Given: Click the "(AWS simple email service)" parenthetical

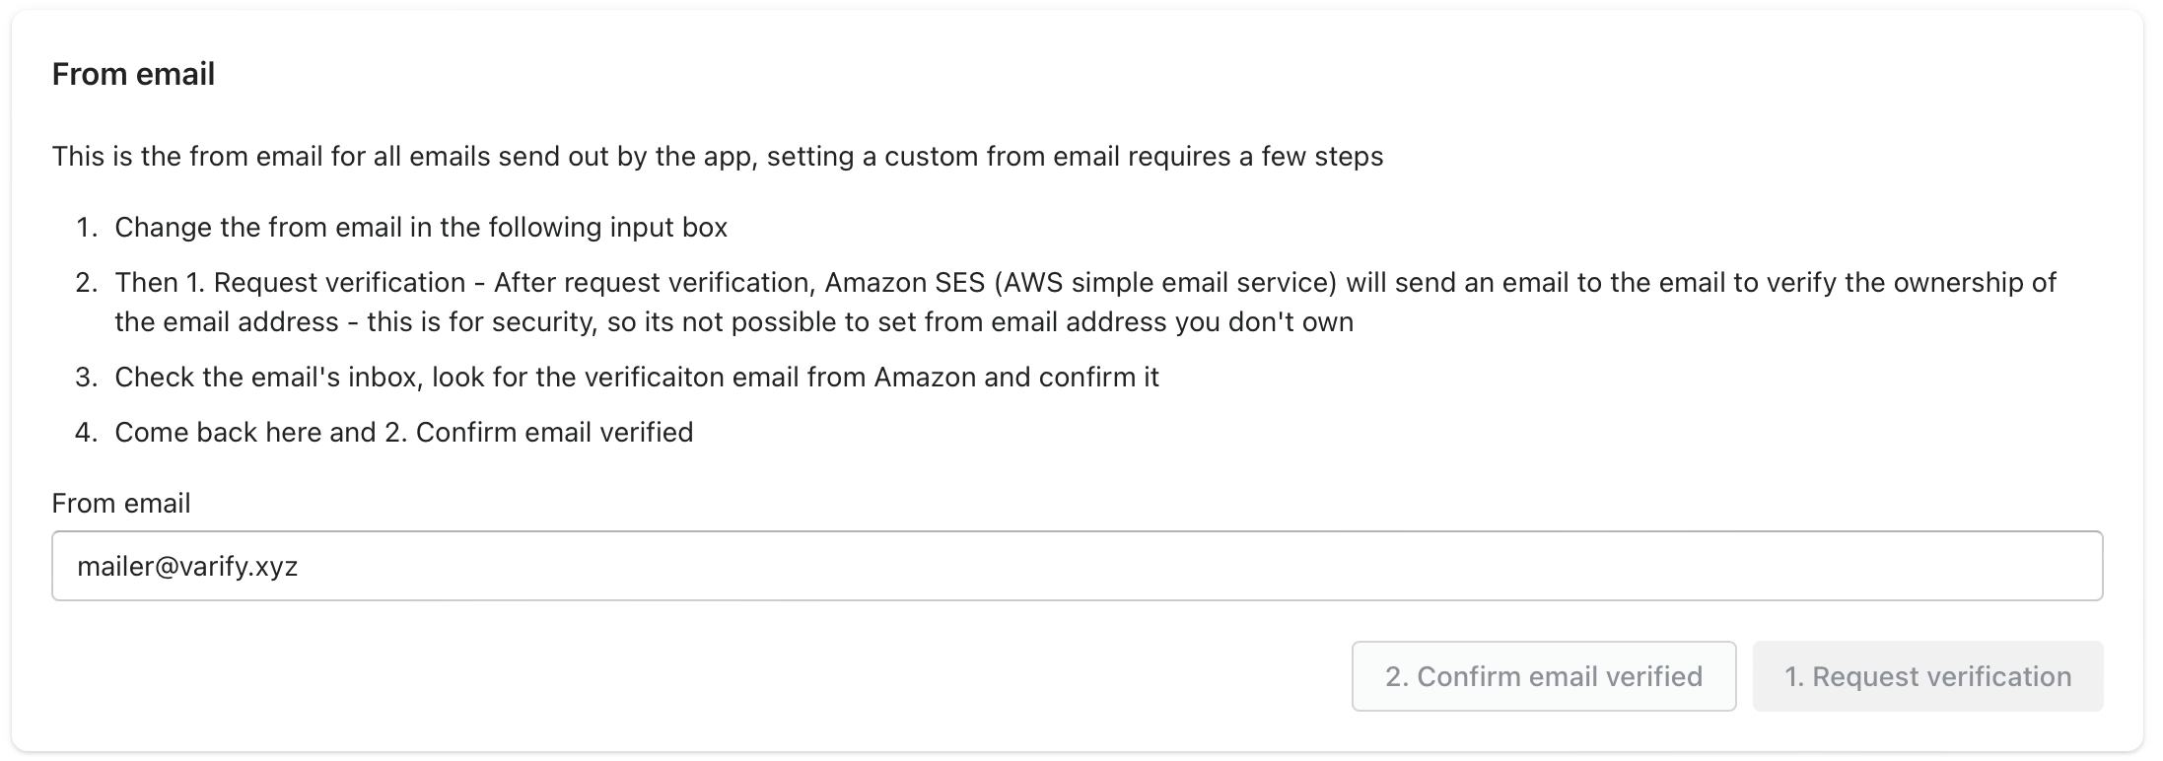Looking at the screenshot, I should pyautogui.click(x=1165, y=283).
